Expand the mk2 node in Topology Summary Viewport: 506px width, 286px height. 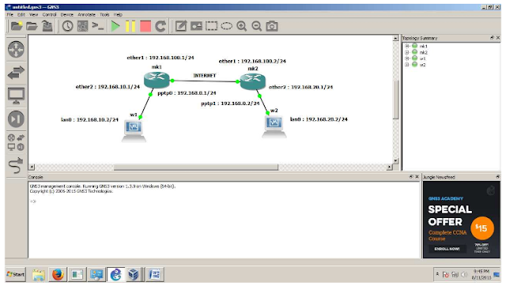pyautogui.click(x=407, y=52)
